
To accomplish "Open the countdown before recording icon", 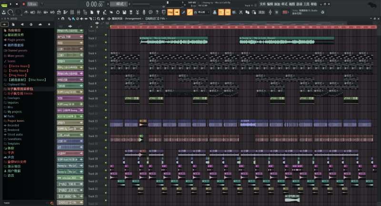I will coord(39,12).
